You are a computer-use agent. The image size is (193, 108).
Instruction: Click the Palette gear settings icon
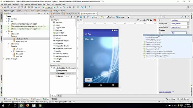pos(71,17)
